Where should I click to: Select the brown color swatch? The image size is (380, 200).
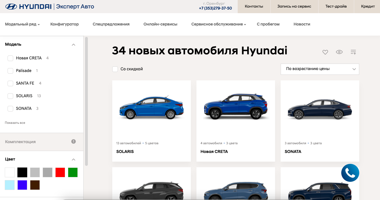(x=35, y=185)
